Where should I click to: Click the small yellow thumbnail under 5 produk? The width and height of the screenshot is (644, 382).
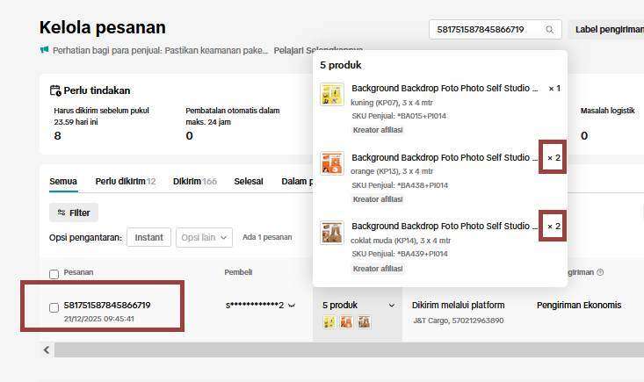pyautogui.click(x=329, y=322)
